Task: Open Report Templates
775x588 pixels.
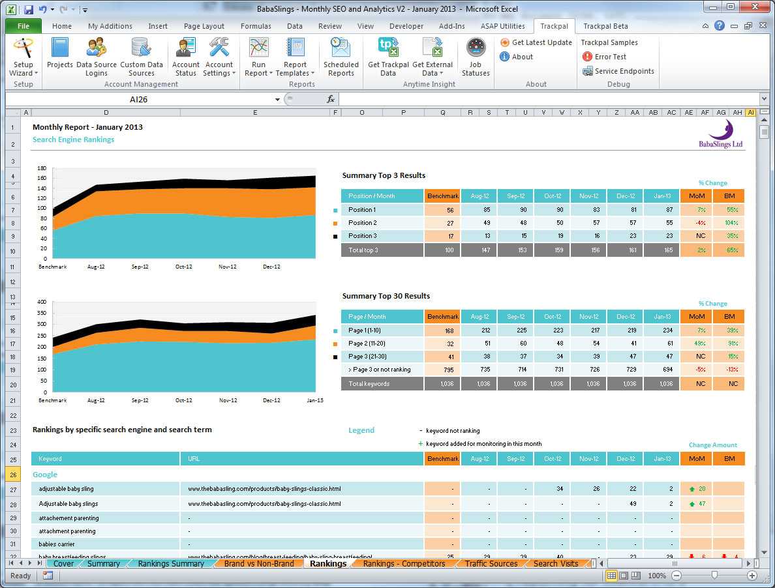Action: [295, 57]
